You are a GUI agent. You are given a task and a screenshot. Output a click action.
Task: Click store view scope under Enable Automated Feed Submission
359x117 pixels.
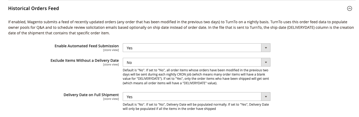(111, 50)
